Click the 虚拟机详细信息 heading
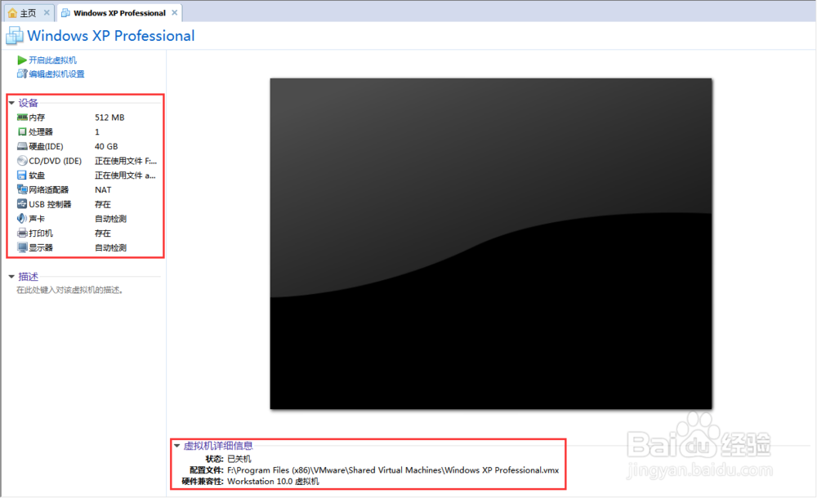The height and width of the screenshot is (498, 817). tap(218, 446)
